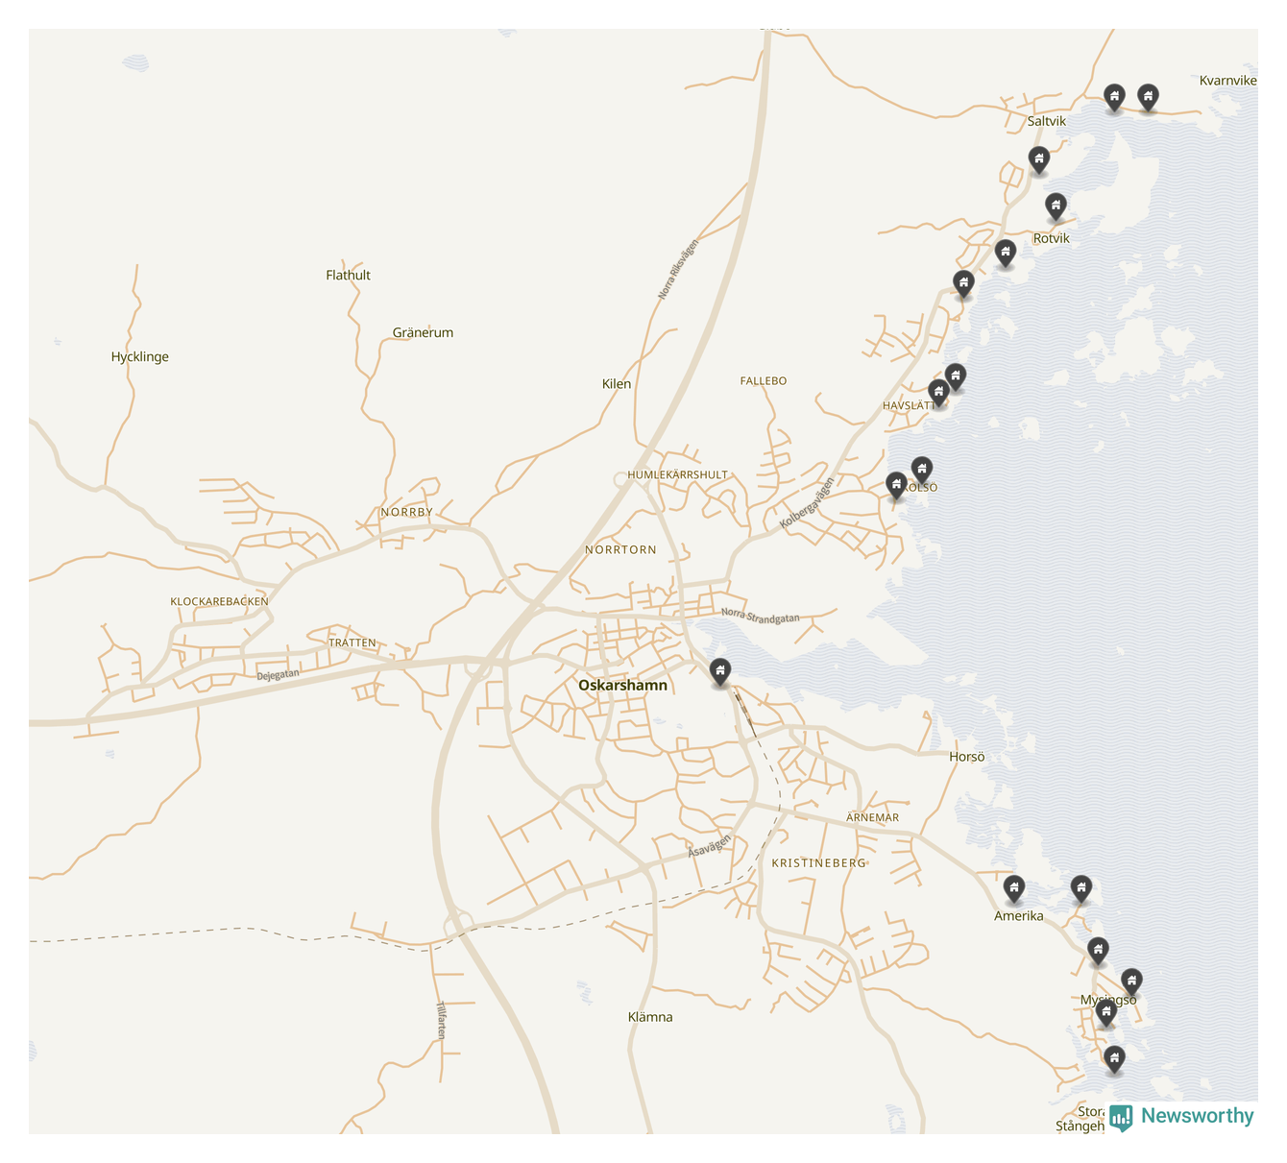Click the Saltvik place label
The image size is (1287, 1163).
tap(1046, 121)
